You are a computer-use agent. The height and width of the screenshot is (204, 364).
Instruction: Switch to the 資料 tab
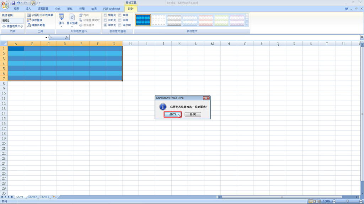[x=70, y=9]
